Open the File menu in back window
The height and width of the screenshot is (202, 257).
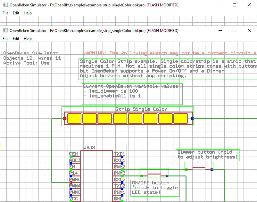tap(5, 13)
